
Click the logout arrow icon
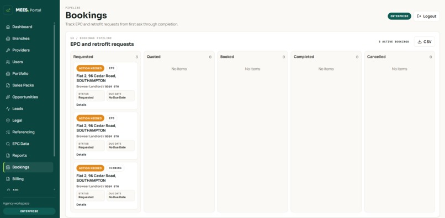419,17
